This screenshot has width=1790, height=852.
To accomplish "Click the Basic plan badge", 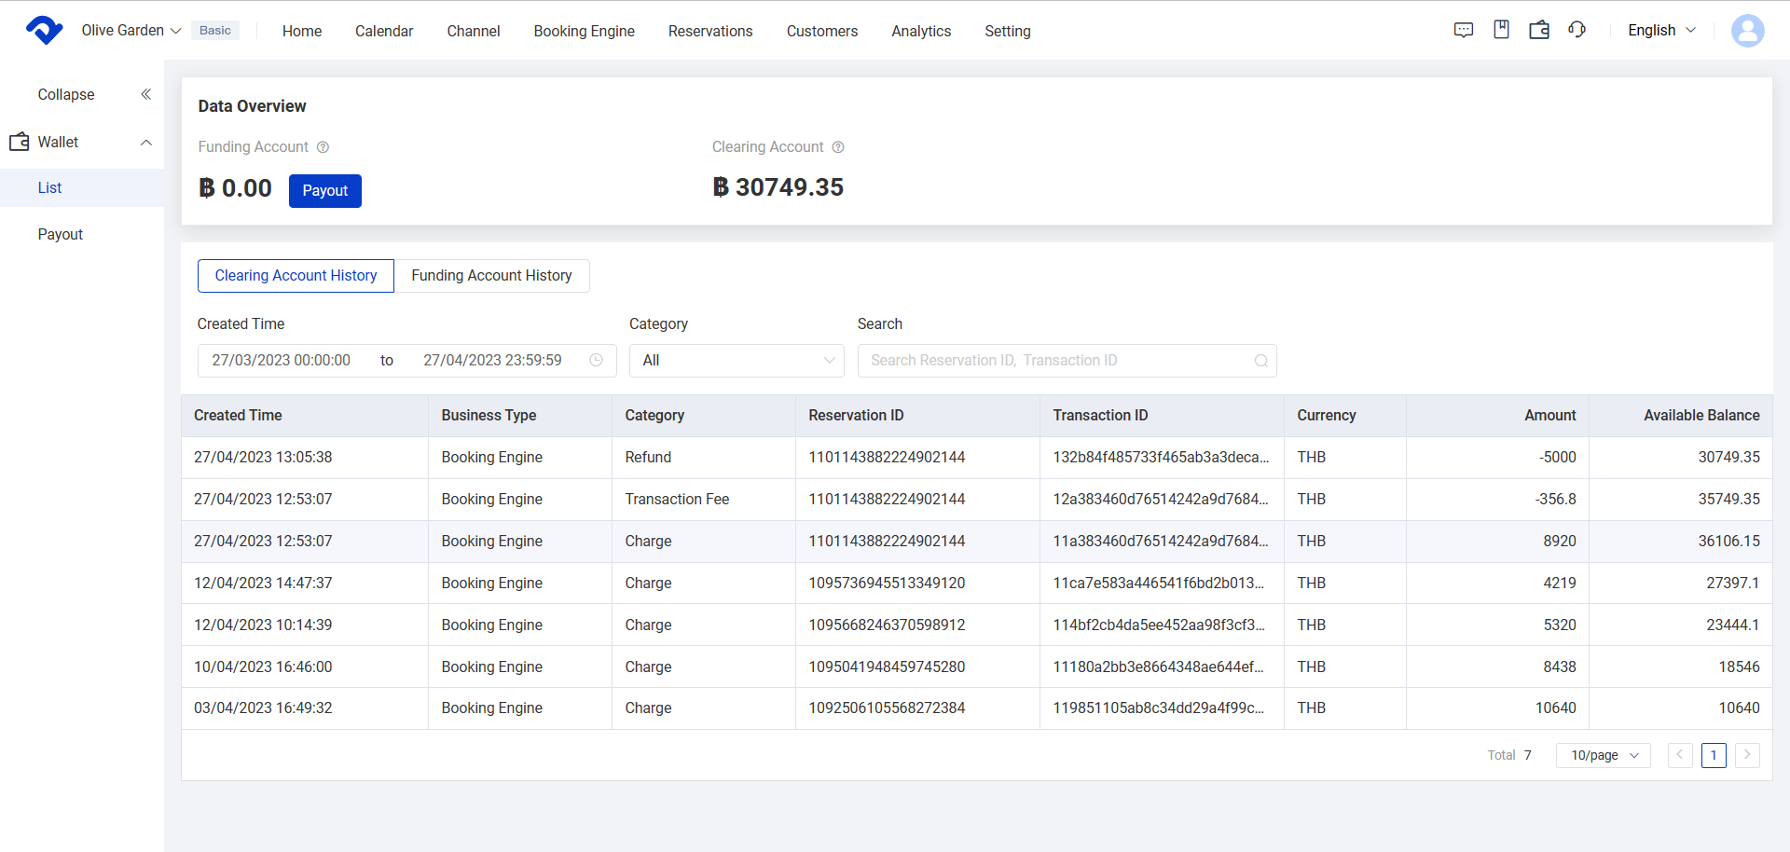I will pyautogui.click(x=215, y=31).
